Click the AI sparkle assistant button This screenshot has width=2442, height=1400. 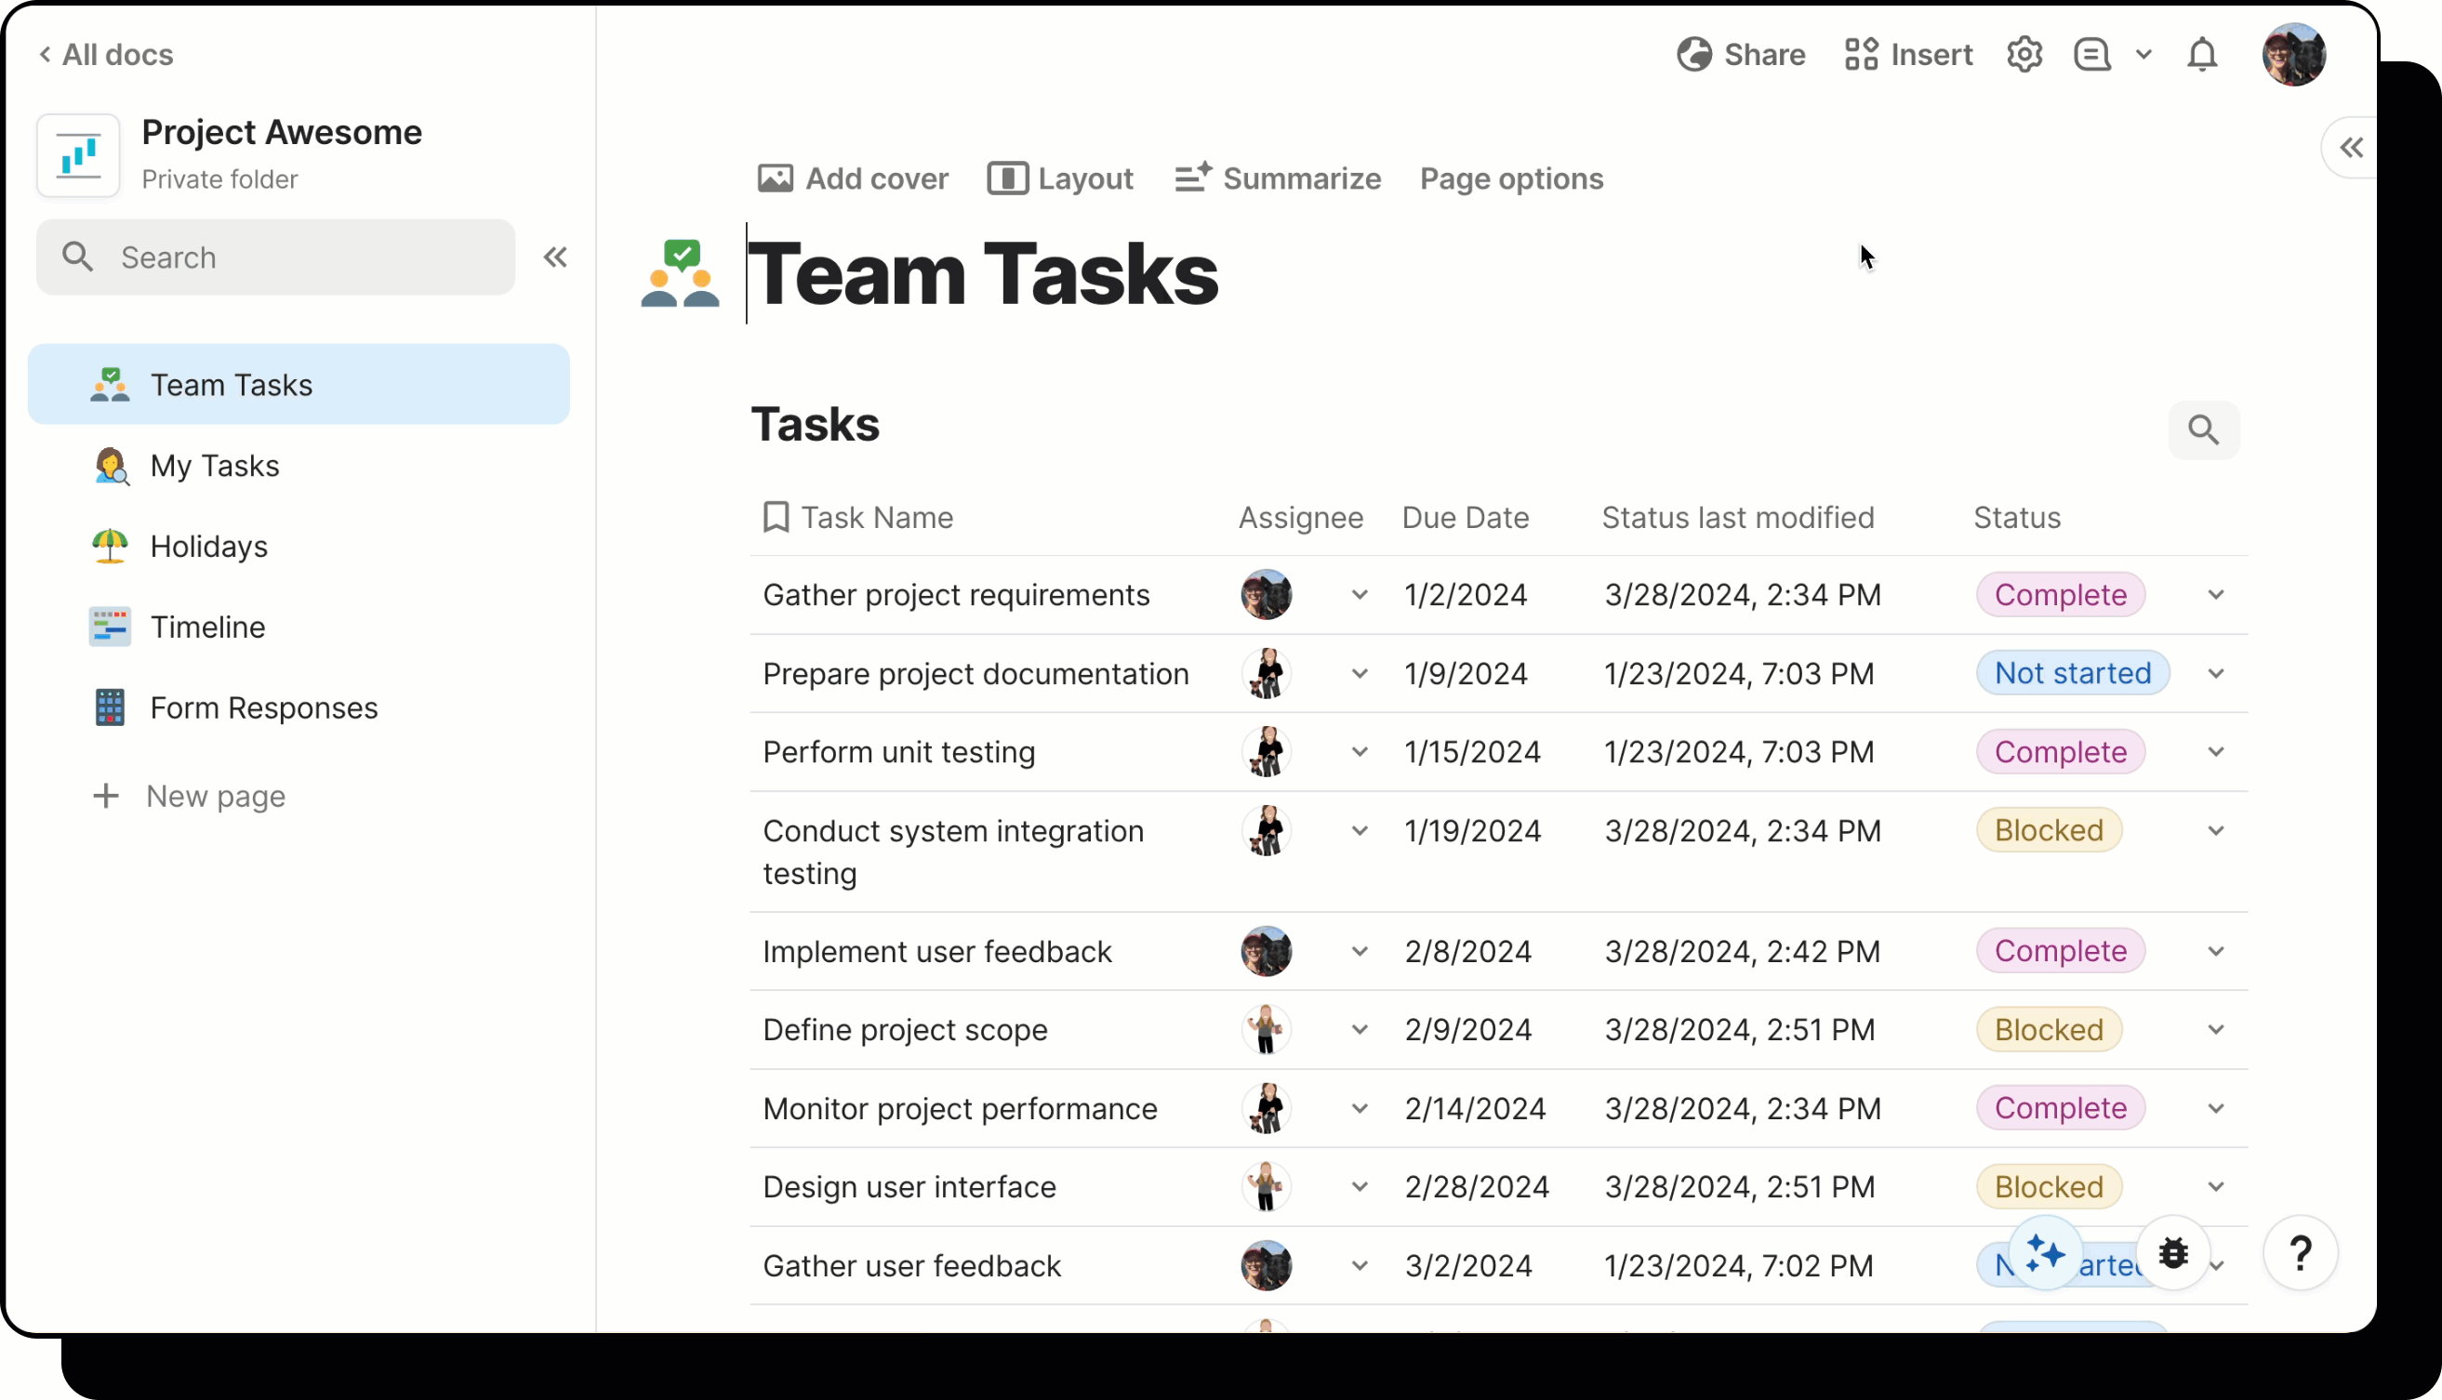[x=2044, y=1253]
